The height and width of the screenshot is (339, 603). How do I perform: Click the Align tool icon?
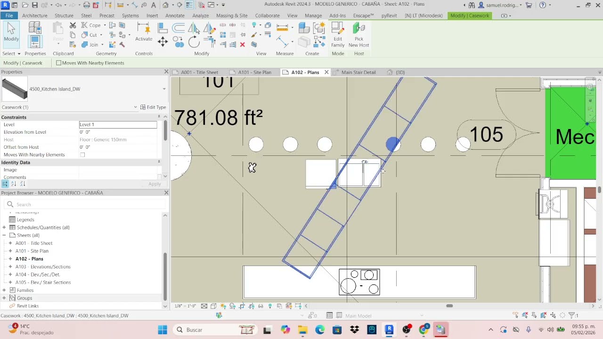pos(163,28)
